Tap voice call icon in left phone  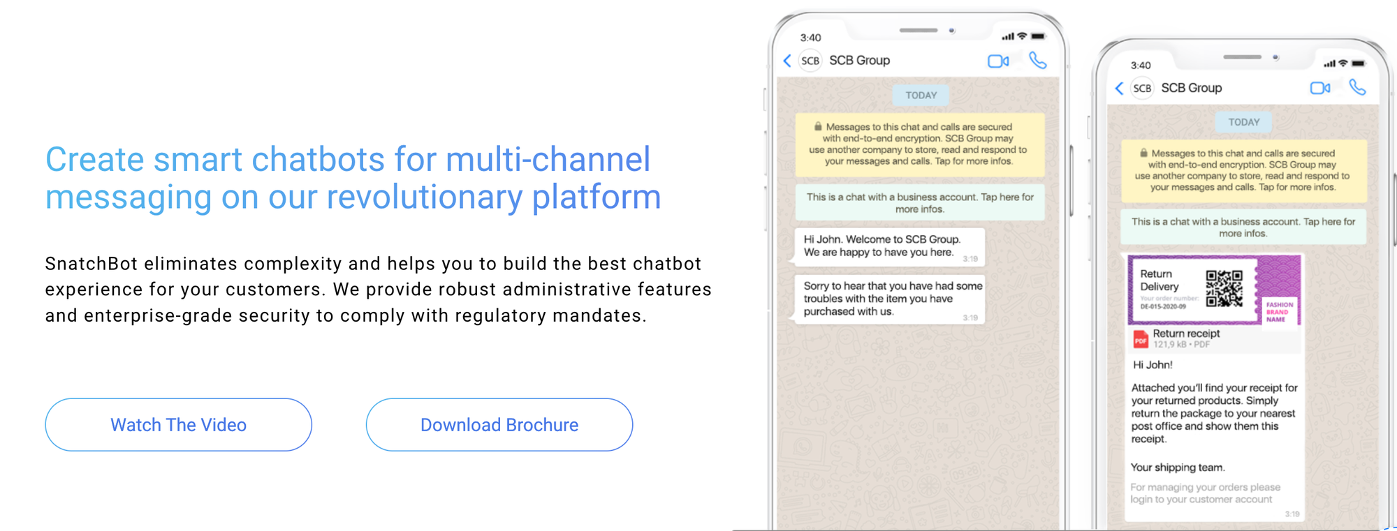[1038, 61]
